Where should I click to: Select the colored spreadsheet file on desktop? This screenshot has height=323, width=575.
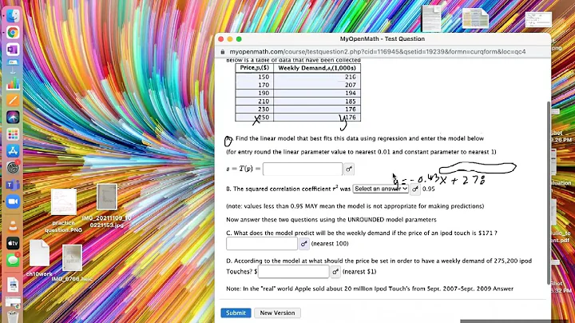tap(475, 18)
